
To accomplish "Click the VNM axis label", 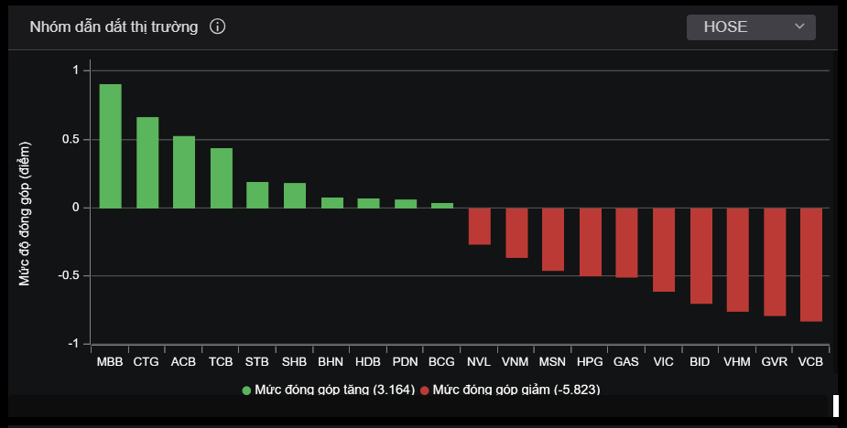I will (x=516, y=362).
